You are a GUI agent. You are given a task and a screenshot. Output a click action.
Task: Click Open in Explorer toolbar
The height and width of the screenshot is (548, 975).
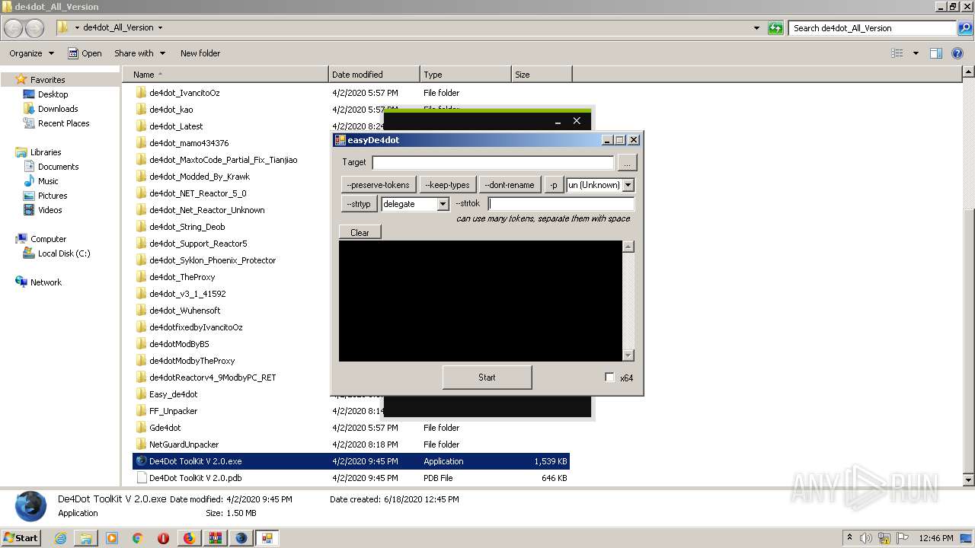point(85,53)
